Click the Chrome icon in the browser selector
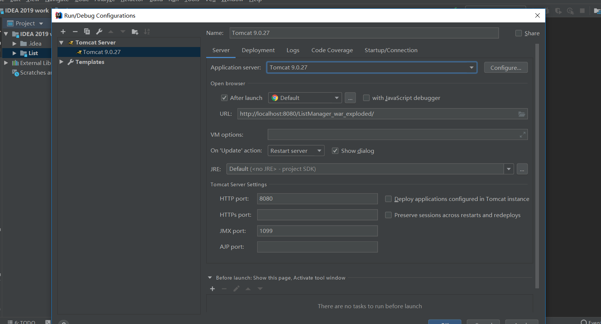Image resolution: width=601 pixels, height=324 pixels. [x=275, y=98]
